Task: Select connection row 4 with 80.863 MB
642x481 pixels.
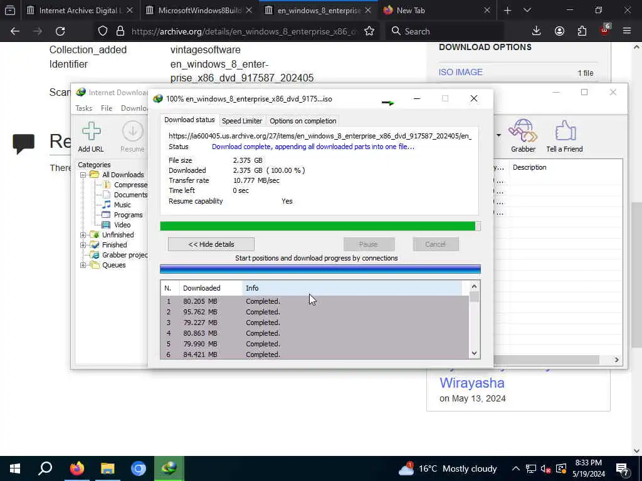Action: pos(315,333)
